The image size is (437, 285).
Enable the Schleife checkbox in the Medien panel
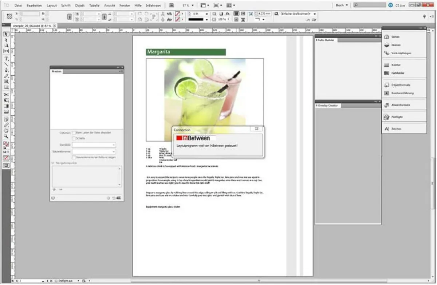[74, 138]
